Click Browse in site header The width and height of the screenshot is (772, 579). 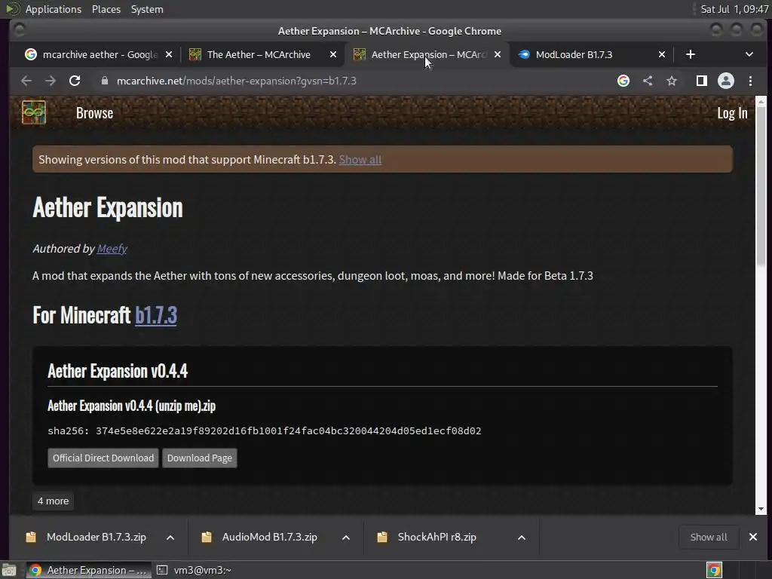tap(94, 113)
